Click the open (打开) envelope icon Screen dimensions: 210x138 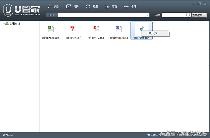[x=69, y=6]
